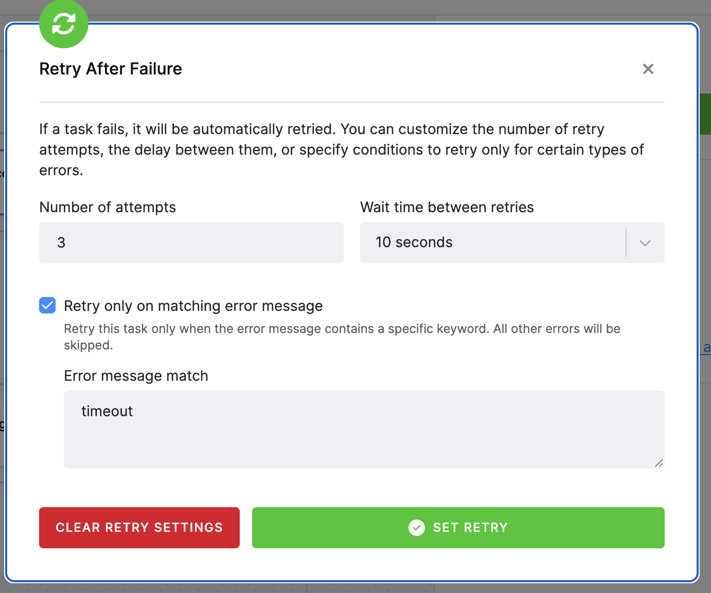The image size is (711, 593).
Task: Click the 'Number of attempts' label
Action: pos(108,207)
